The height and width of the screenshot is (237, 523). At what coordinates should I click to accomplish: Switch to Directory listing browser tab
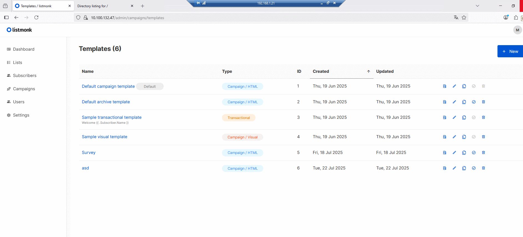click(103, 6)
